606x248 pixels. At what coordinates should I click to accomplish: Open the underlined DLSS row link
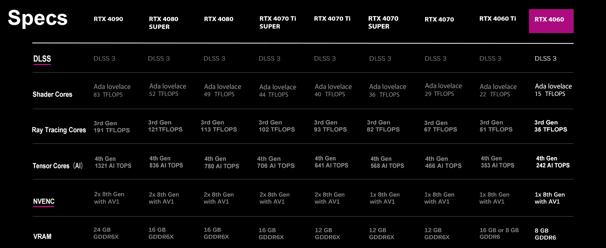pyautogui.click(x=42, y=59)
